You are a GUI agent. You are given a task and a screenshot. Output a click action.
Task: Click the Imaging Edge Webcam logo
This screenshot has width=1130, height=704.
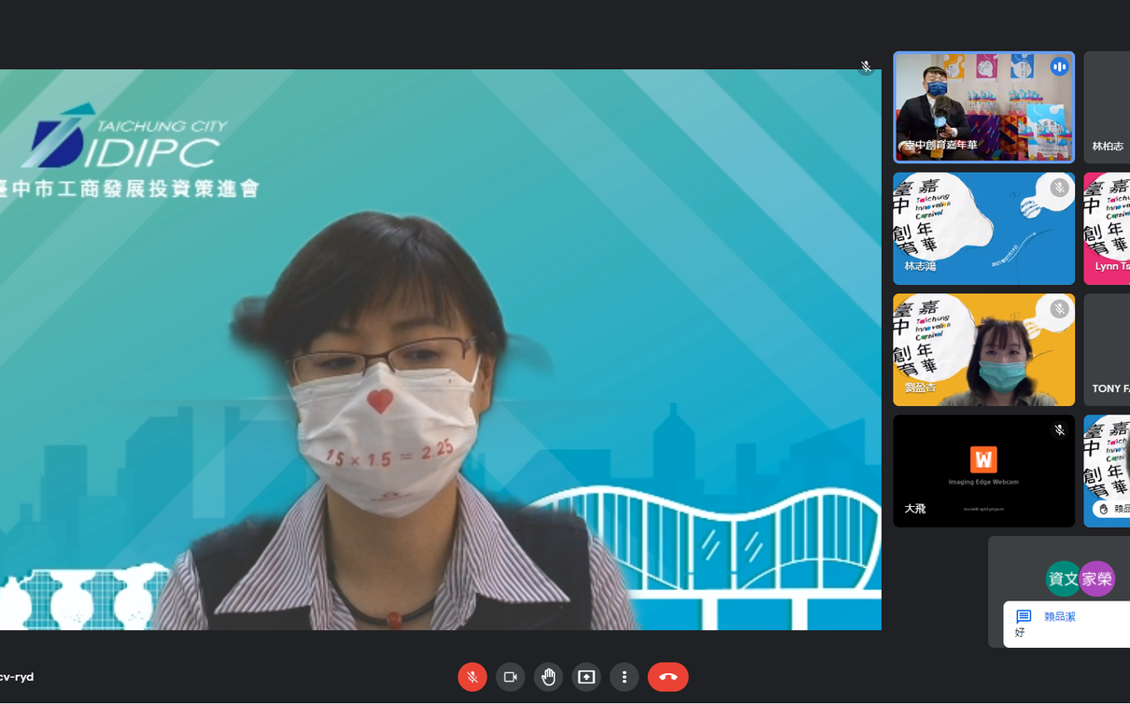click(x=983, y=459)
